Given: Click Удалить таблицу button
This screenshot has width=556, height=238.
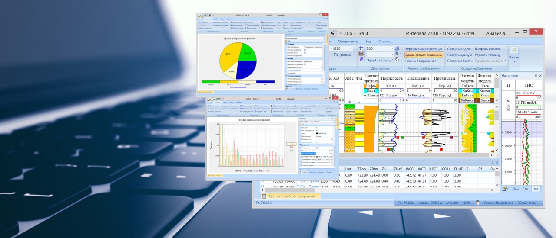Looking at the screenshot, I should point(487,55).
